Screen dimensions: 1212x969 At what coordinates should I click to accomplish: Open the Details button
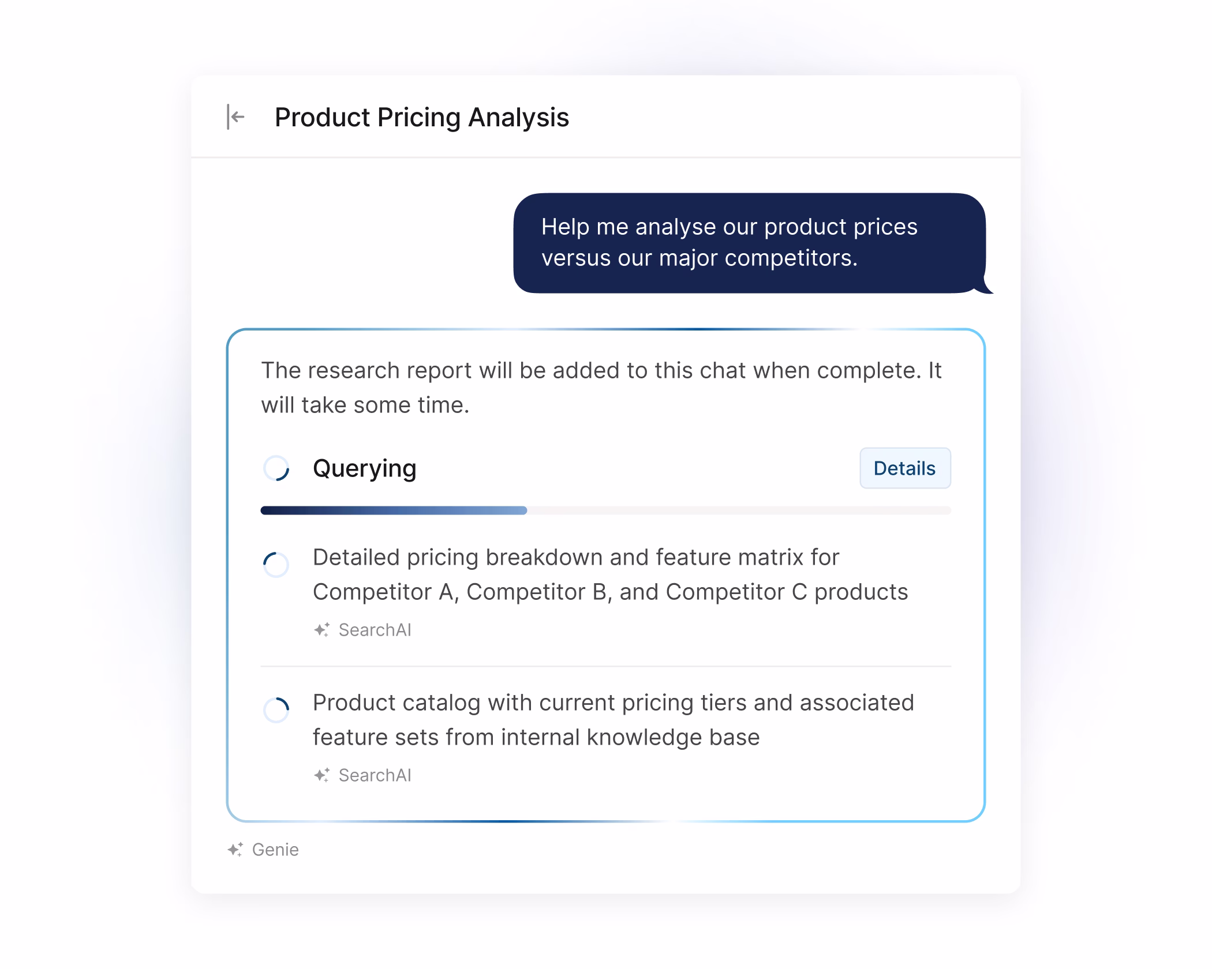905,468
